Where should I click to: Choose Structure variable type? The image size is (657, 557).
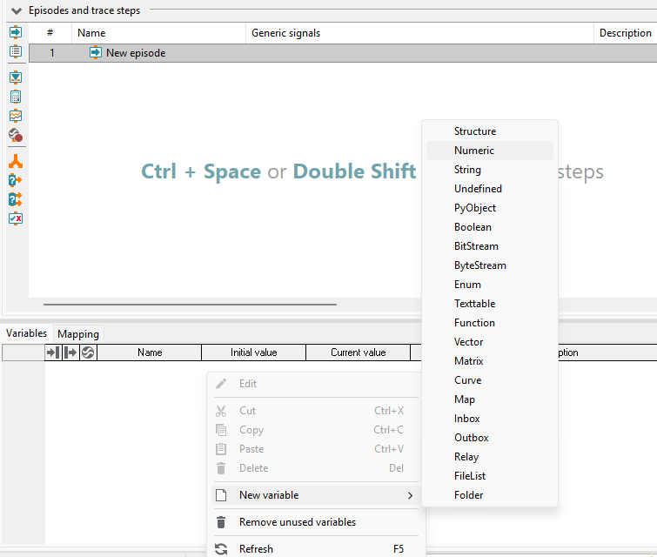(489, 131)
